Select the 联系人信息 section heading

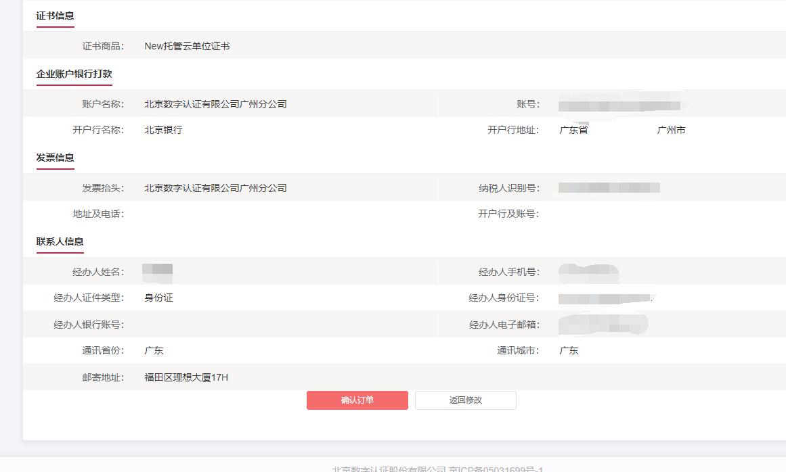(60, 242)
